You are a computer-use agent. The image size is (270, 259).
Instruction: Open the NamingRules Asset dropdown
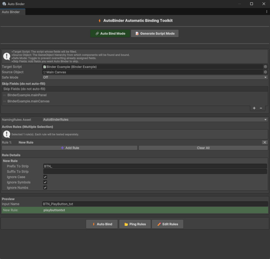[155, 119]
